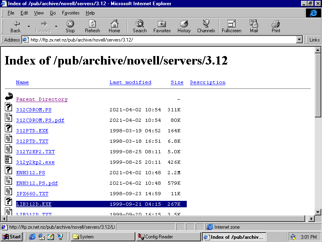Click the address bar URL field
The height and width of the screenshot is (242, 322).
pyautogui.click(x=159, y=40)
